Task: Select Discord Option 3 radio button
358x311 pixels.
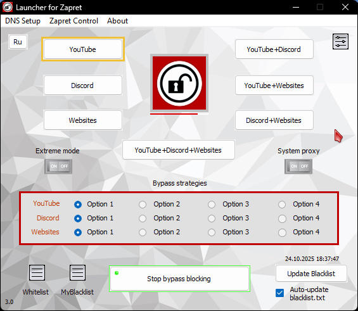Action: (x=212, y=219)
